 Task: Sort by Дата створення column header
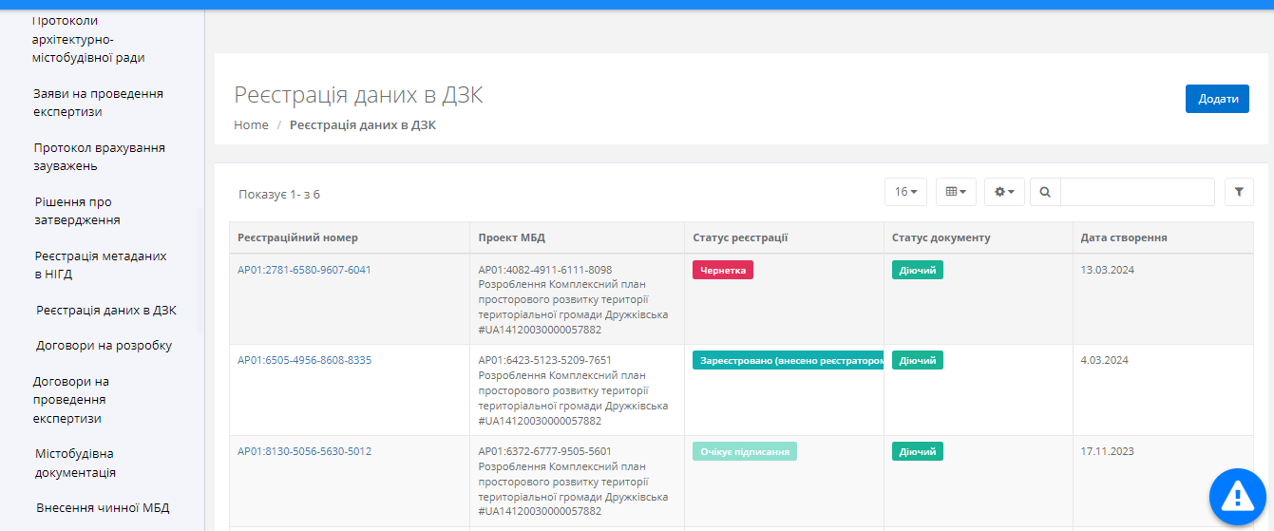(x=1123, y=237)
